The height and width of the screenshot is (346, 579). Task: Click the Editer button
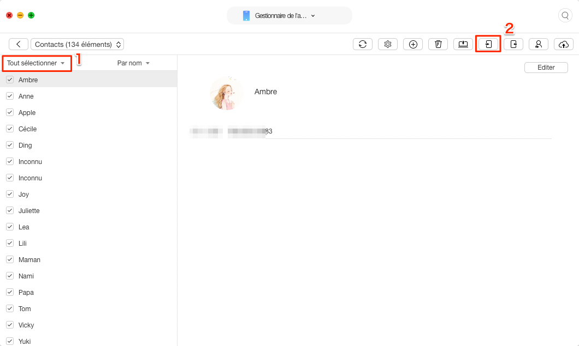546,67
